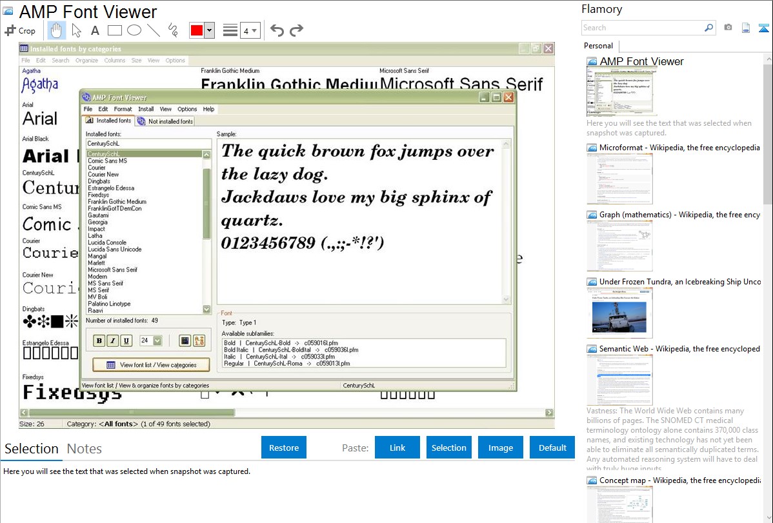Image resolution: width=773 pixels, height=523 pixels.
Task: Click the Flamory app icon top-left
Action: (x=7, y=11)
